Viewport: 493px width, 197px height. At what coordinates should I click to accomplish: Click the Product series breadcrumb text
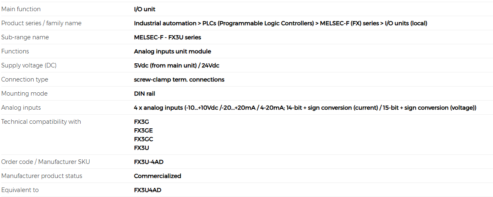[280, 23]
